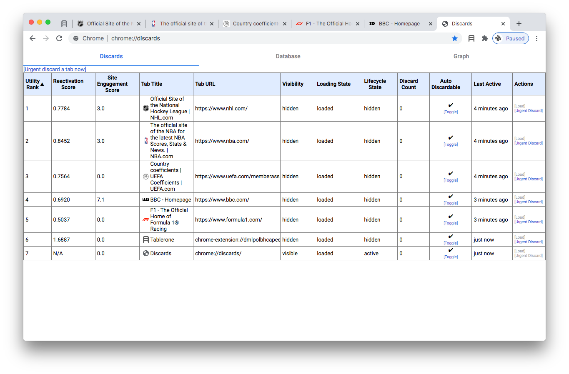Sort by Tab URL column header
Viewport: 569px width, 374px height.
(x=236, y=84)
